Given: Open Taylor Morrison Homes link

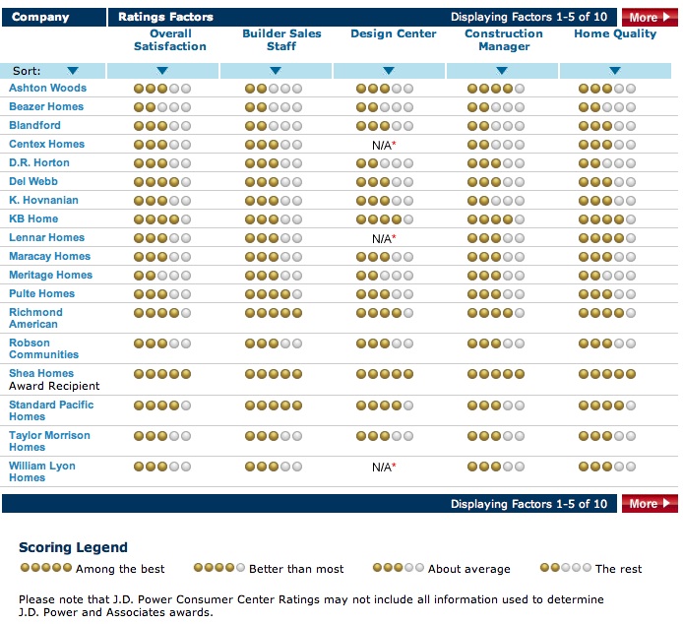Looking at the screenshot, I should [49, 441].
